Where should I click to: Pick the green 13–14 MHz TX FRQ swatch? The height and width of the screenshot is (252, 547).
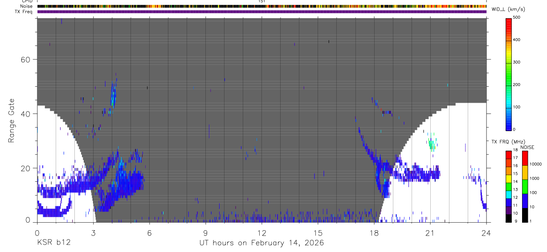point(508,186)
